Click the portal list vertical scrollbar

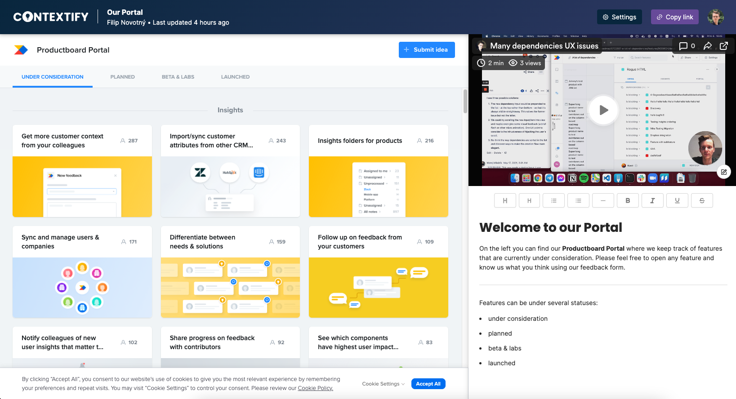465,102
